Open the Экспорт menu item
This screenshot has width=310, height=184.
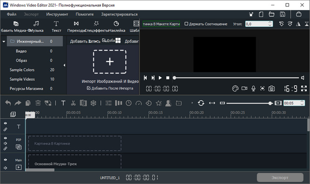pyautogui.click(x=31, y=14)
